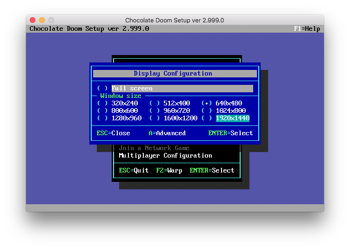The width and height of the screenshot is (350, 249).
Task: Click ENTER=Select in the main menu footer
Action: [x=212, y=171]
